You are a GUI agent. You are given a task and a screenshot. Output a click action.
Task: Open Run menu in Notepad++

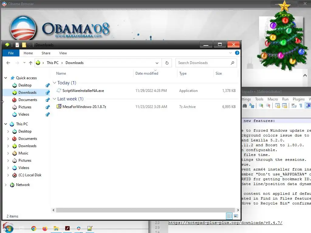pos(285,99)
